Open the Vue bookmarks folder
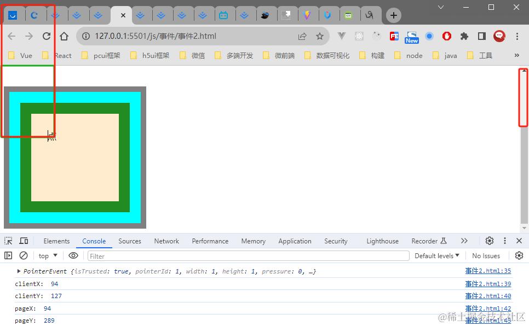Viewport: 529px width, 326px height. [x=20, y=55]
